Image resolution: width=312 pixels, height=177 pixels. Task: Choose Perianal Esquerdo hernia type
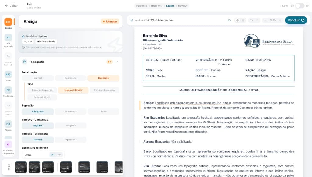pos(104,90)
